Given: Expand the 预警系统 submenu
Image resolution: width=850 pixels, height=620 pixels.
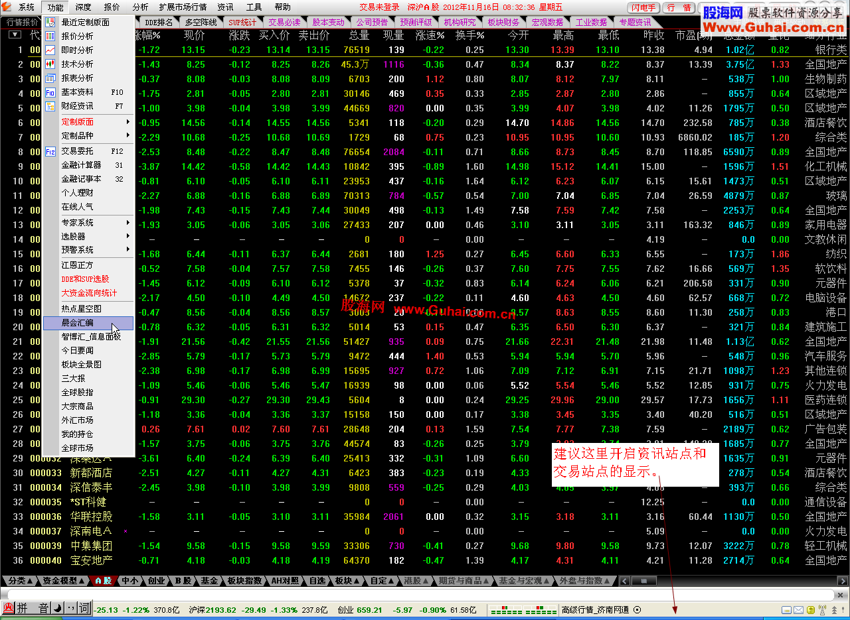Looking at the screenshot, I should pos(88,250).
